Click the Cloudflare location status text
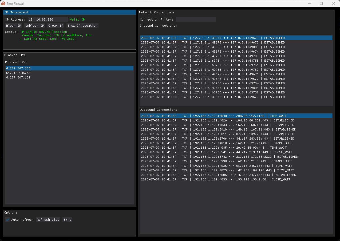This screenshot has width=340, height=241. [x=57, y=35]
